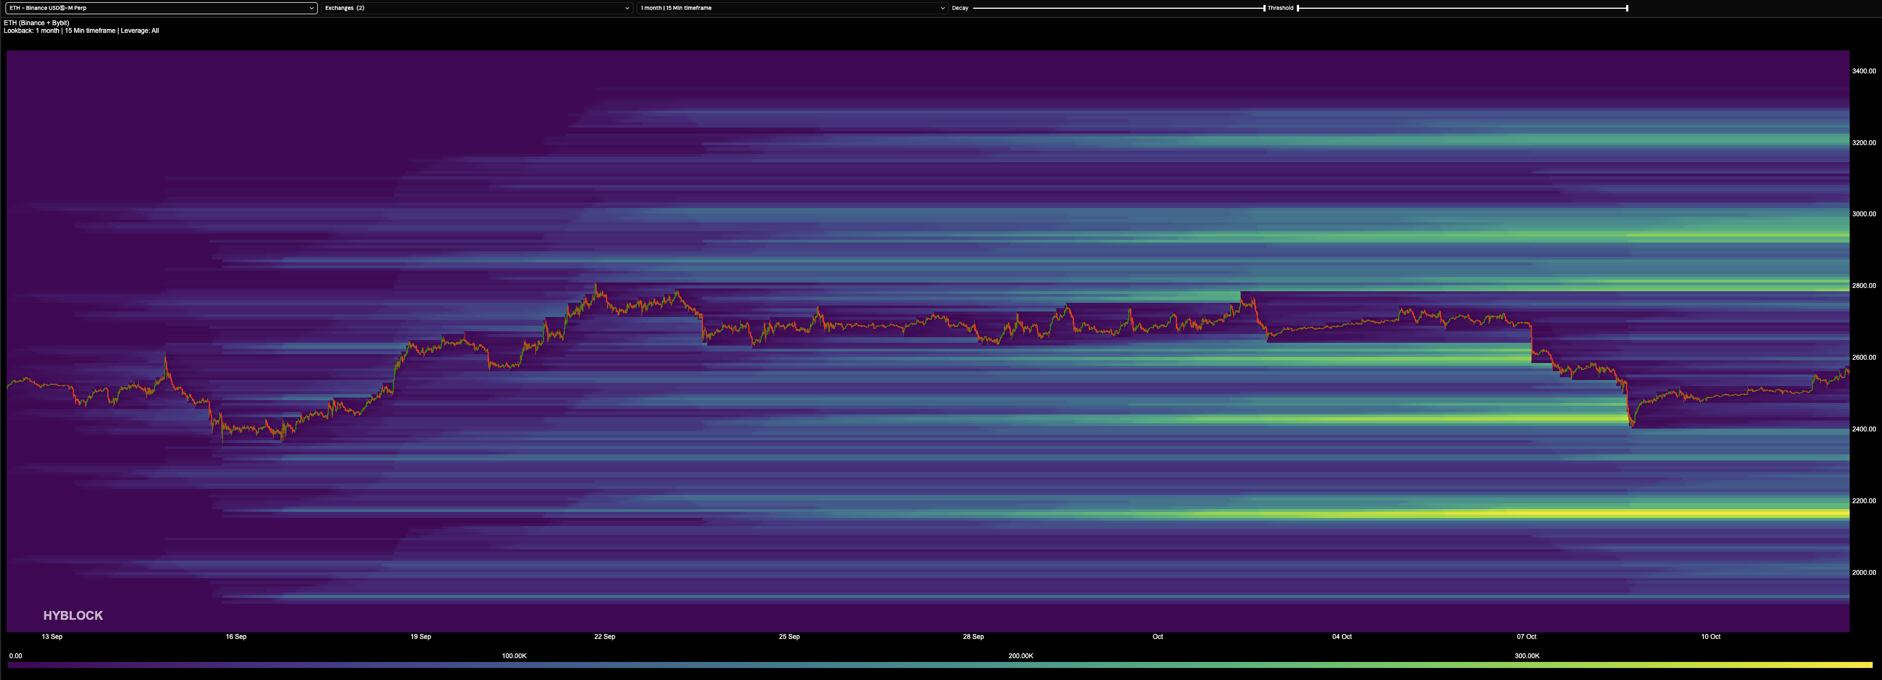1882x680 pixels.
Task: Click the 19 Sep date label
Action: click(421, 637)
